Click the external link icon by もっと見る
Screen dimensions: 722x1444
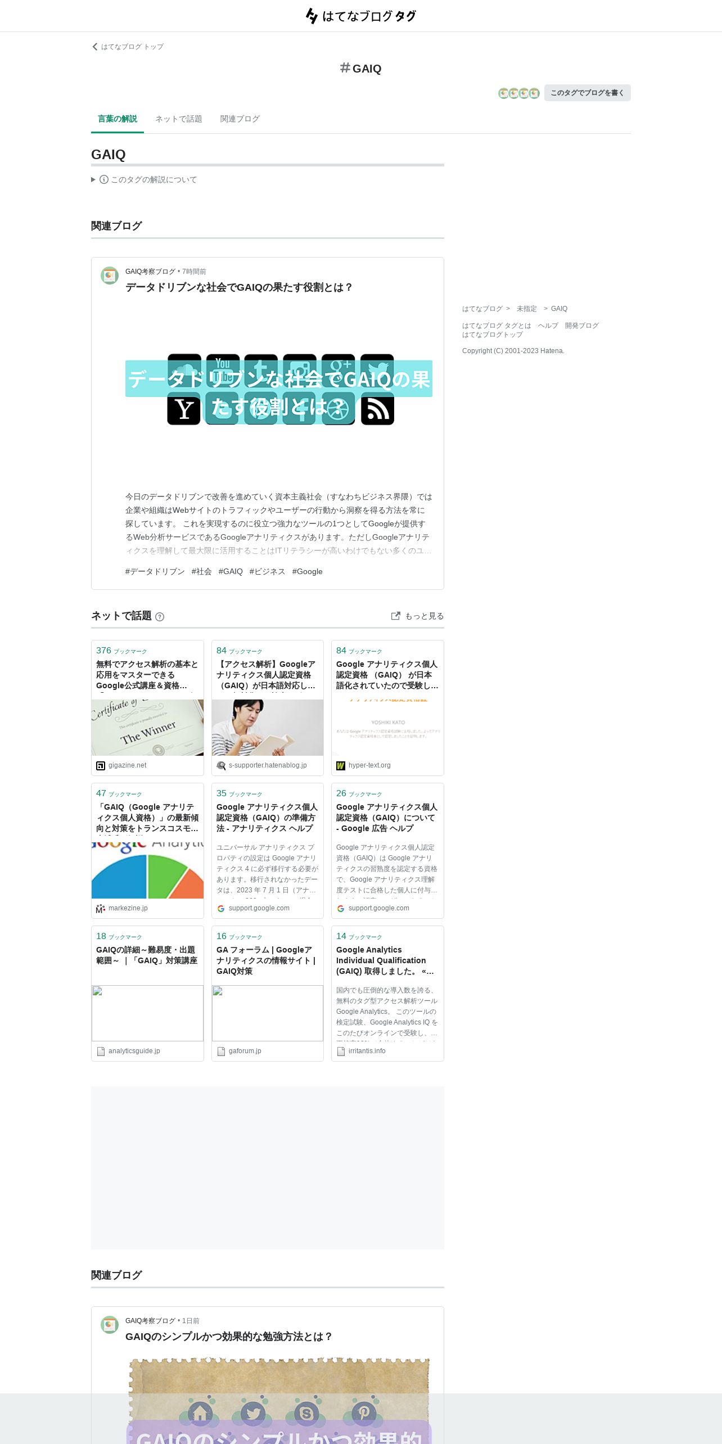point(396,616)
